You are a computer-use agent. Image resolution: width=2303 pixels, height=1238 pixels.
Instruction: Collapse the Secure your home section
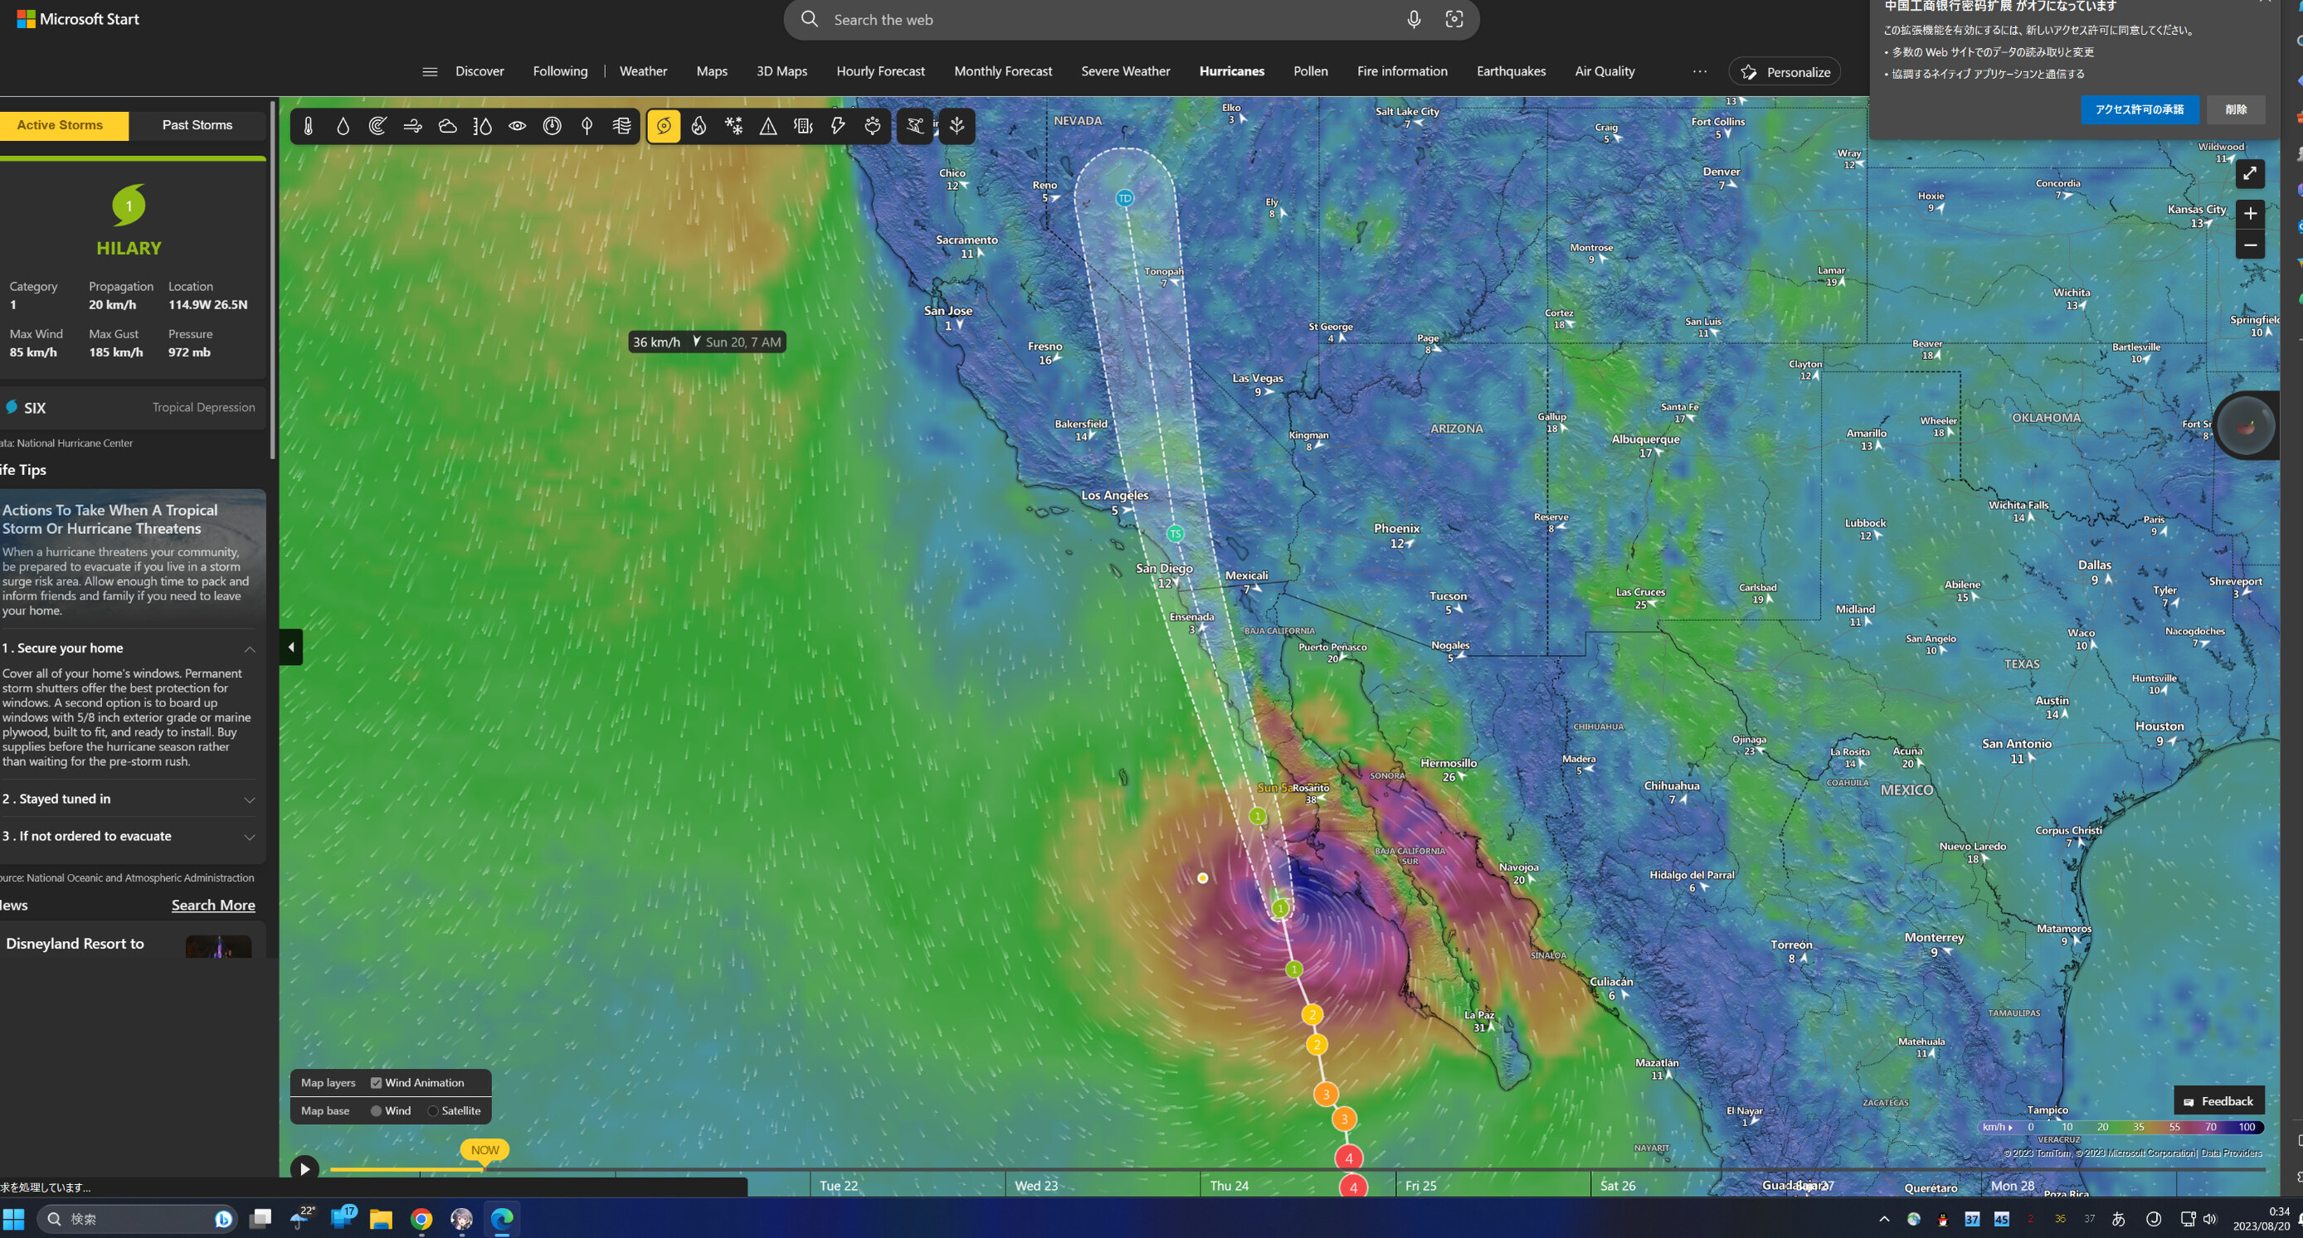click(x=250, y=649)
